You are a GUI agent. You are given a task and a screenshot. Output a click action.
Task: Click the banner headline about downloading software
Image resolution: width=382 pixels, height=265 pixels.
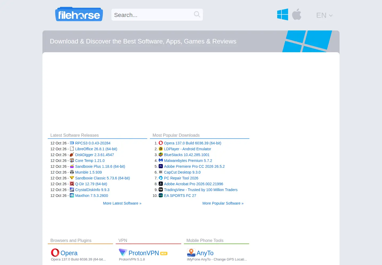[x=143, y=41]
